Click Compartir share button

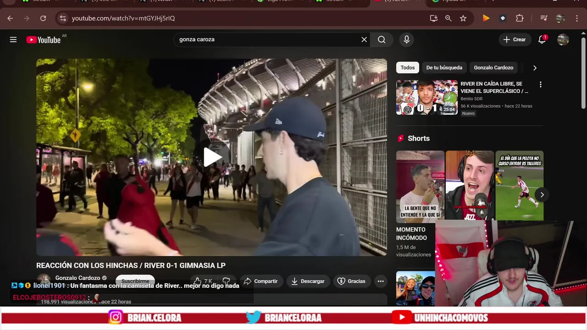tap(260, 281)
